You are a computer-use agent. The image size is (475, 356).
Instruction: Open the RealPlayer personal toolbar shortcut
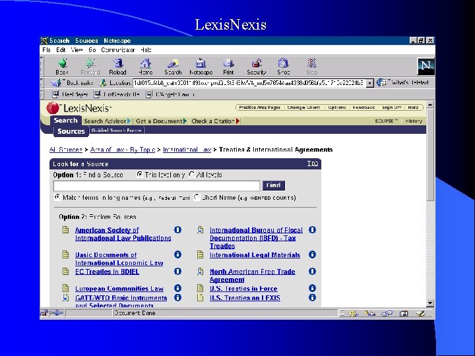[70, 94]
